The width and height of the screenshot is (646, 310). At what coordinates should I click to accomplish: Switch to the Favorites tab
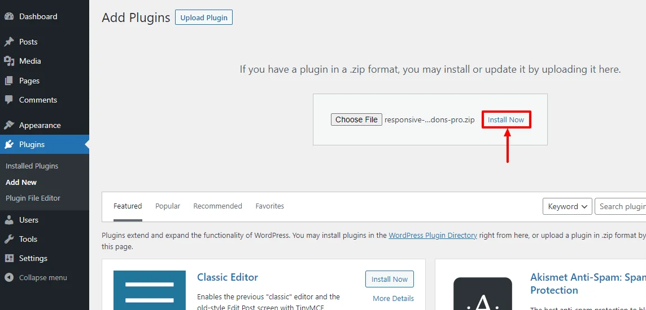pyautogui.click(x=270, y=206)
